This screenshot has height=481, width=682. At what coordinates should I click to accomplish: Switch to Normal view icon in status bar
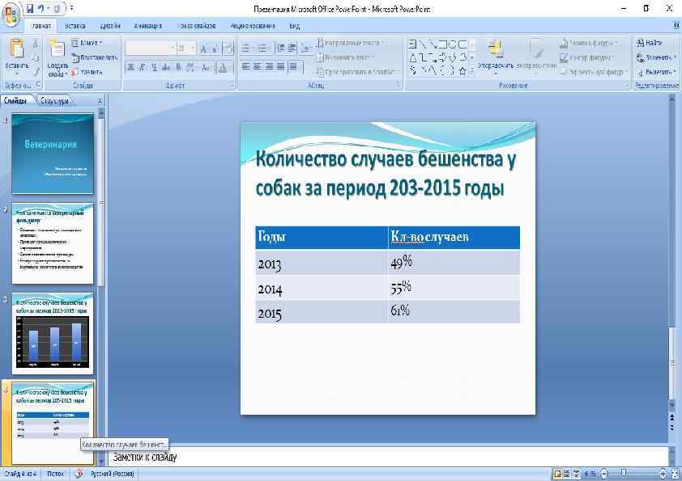click(556, 474)
